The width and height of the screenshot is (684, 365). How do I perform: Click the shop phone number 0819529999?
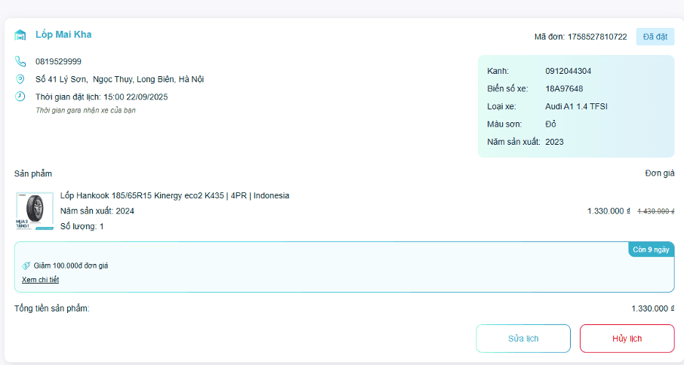(58, 61)
